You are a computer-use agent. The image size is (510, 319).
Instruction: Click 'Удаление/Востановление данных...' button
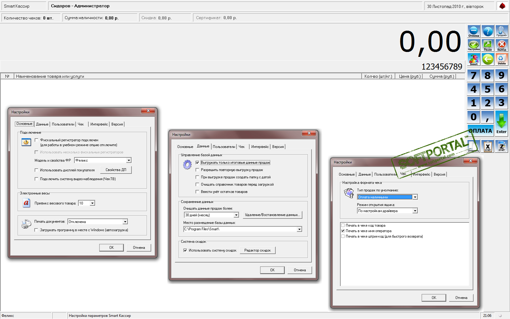click(272, 215)
